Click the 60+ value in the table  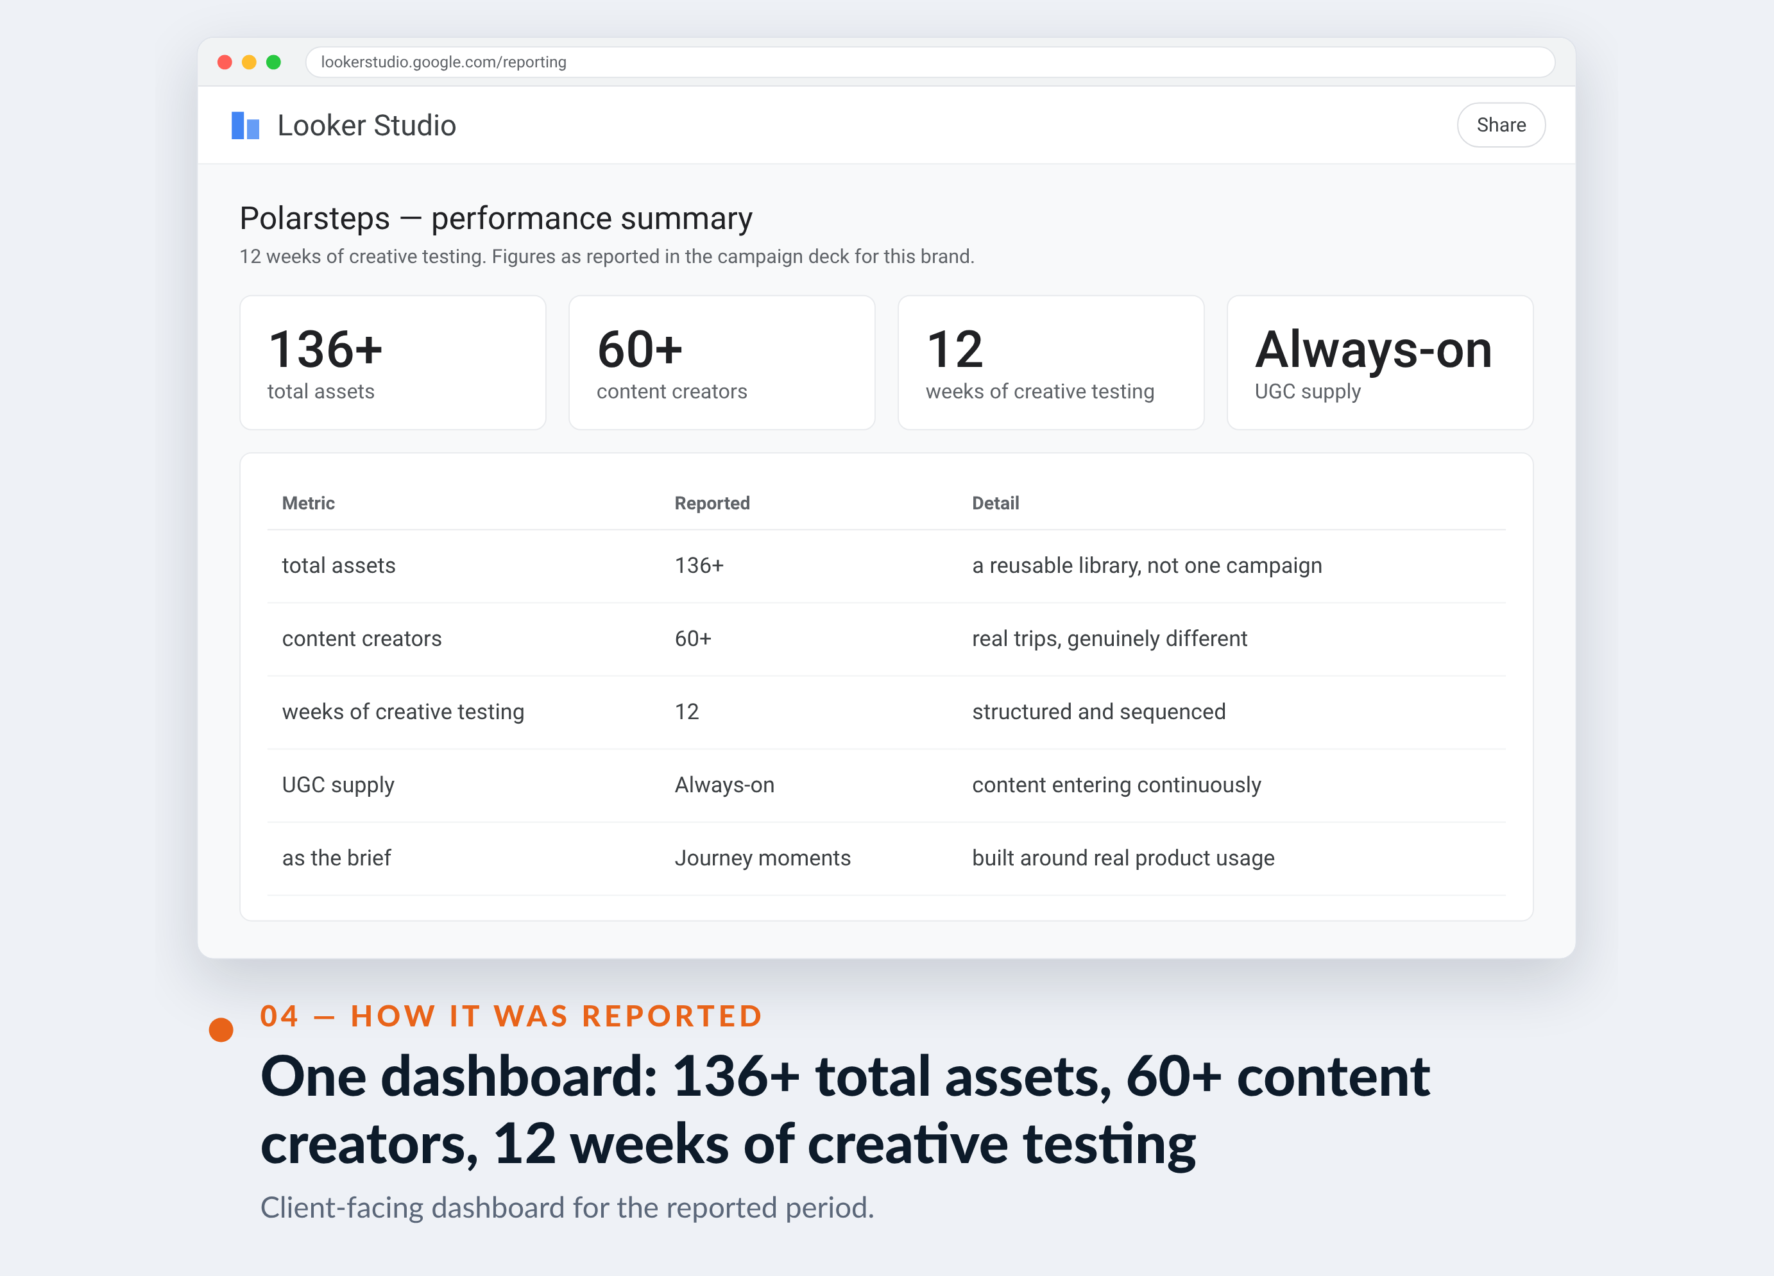pos(693,638)
